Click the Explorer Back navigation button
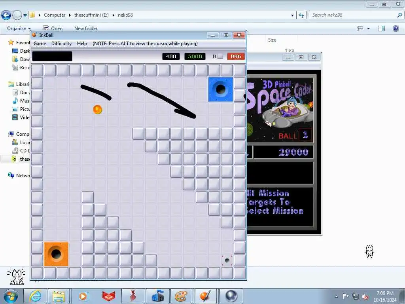The image size is (405, 304). (6, 15)
